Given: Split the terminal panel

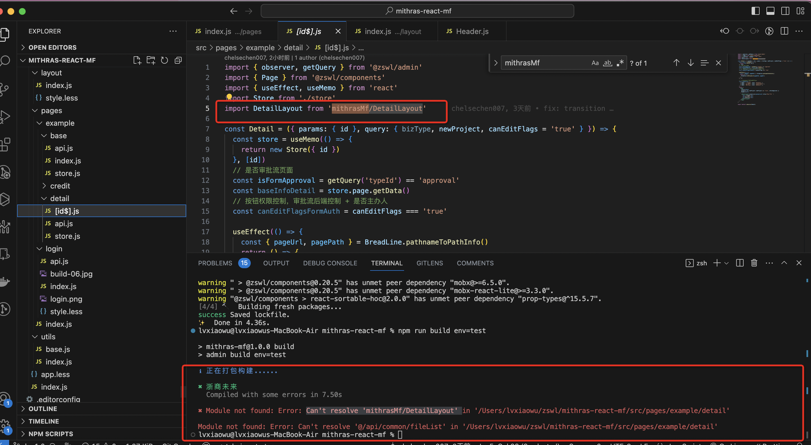Looking at the screenshot, I should (740, 263).
